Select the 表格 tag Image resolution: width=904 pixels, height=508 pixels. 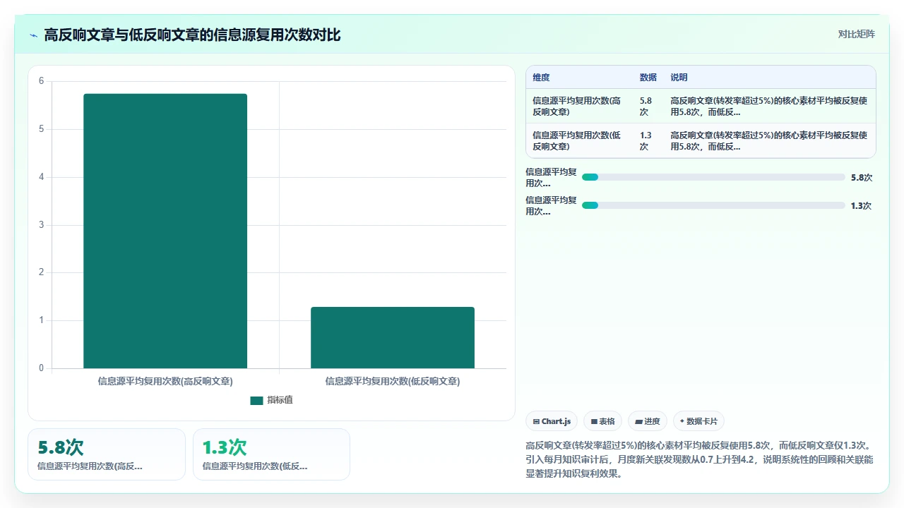[602, 421]
